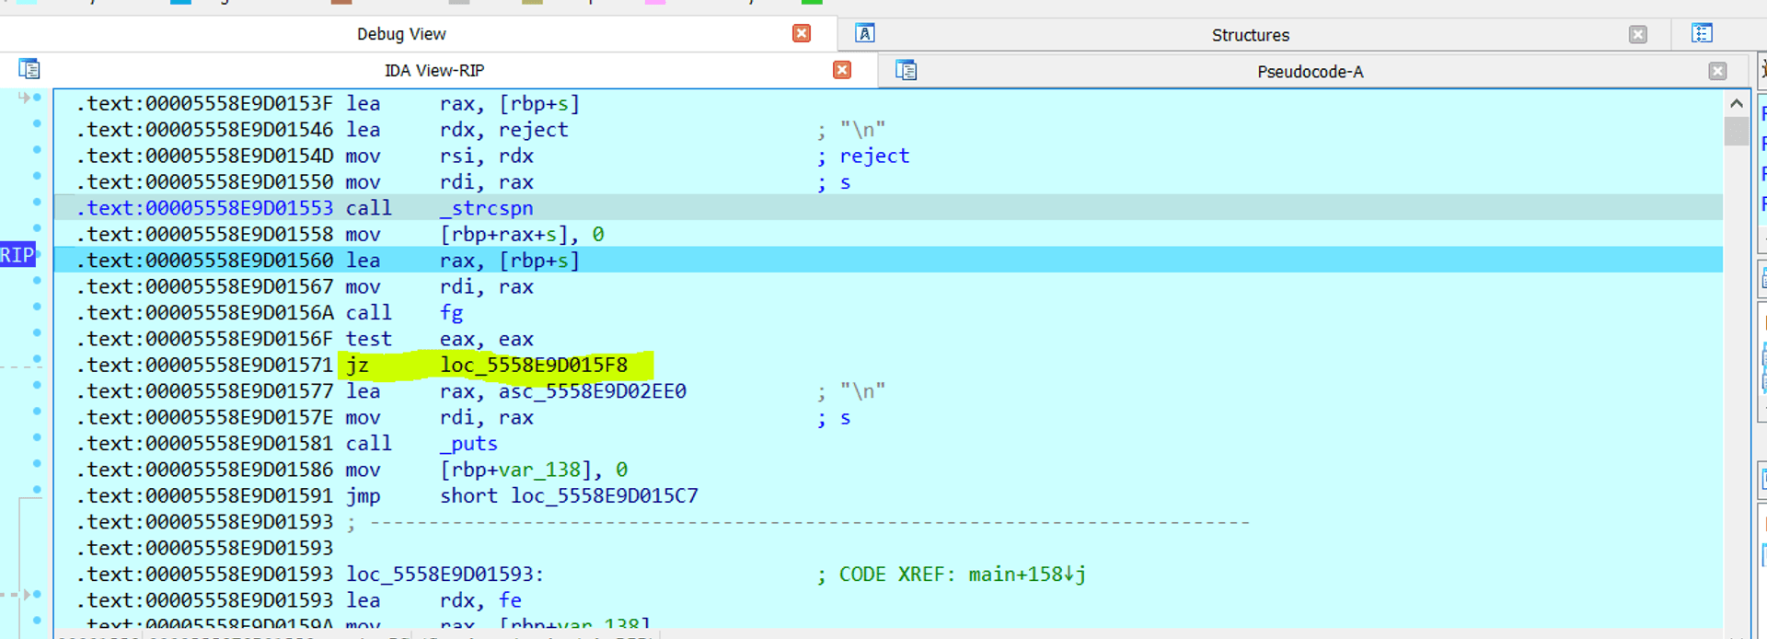
Task: Click the breakpoint dot beside address 5558E9D01571
Action: tap(37, 359)
